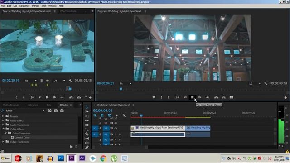
Task: Open Program monitor settings wrench
Action: coord(266,83)
